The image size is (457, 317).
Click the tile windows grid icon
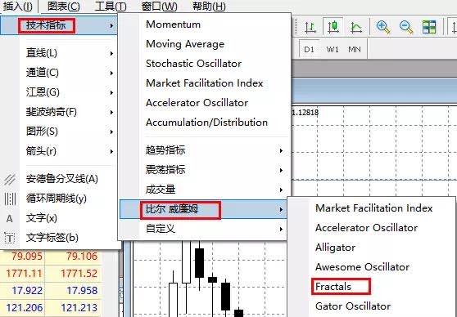429,27
